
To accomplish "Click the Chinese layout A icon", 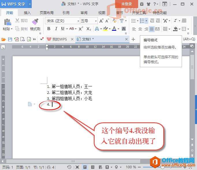I will pyautogui.click(x=165, y=21).
